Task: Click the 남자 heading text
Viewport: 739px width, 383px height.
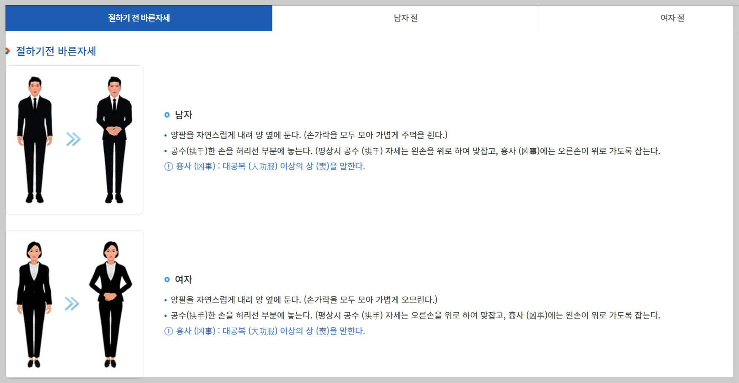Action: pos(181,114)
